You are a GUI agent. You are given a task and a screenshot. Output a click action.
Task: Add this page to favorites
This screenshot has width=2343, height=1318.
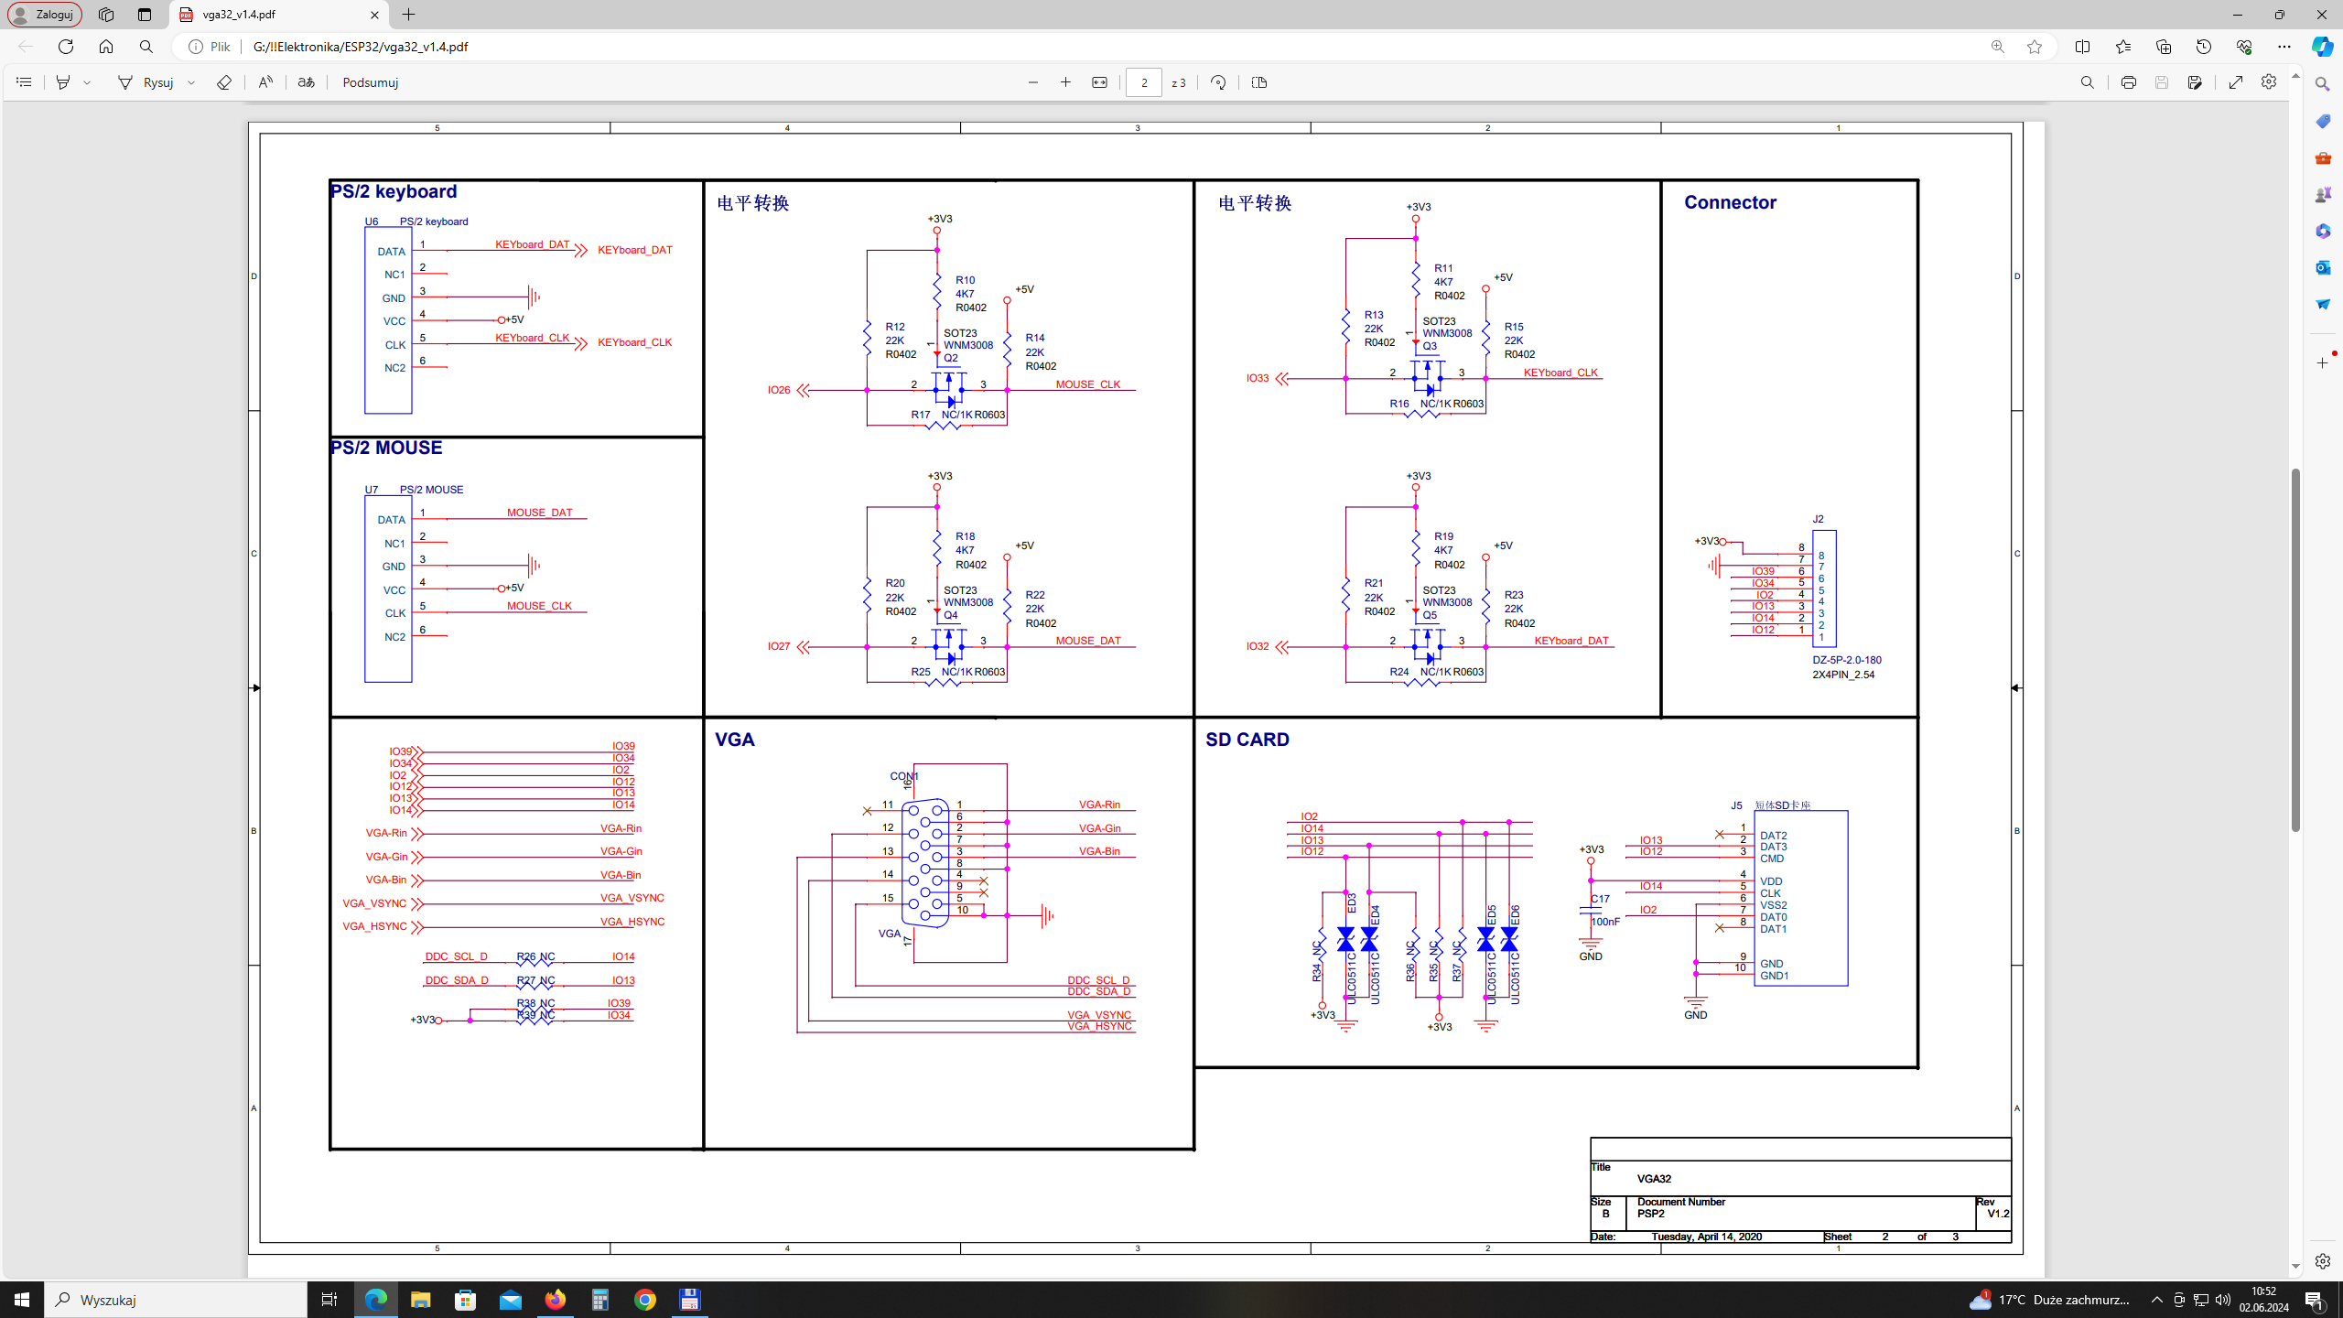tap(2034, 47)
